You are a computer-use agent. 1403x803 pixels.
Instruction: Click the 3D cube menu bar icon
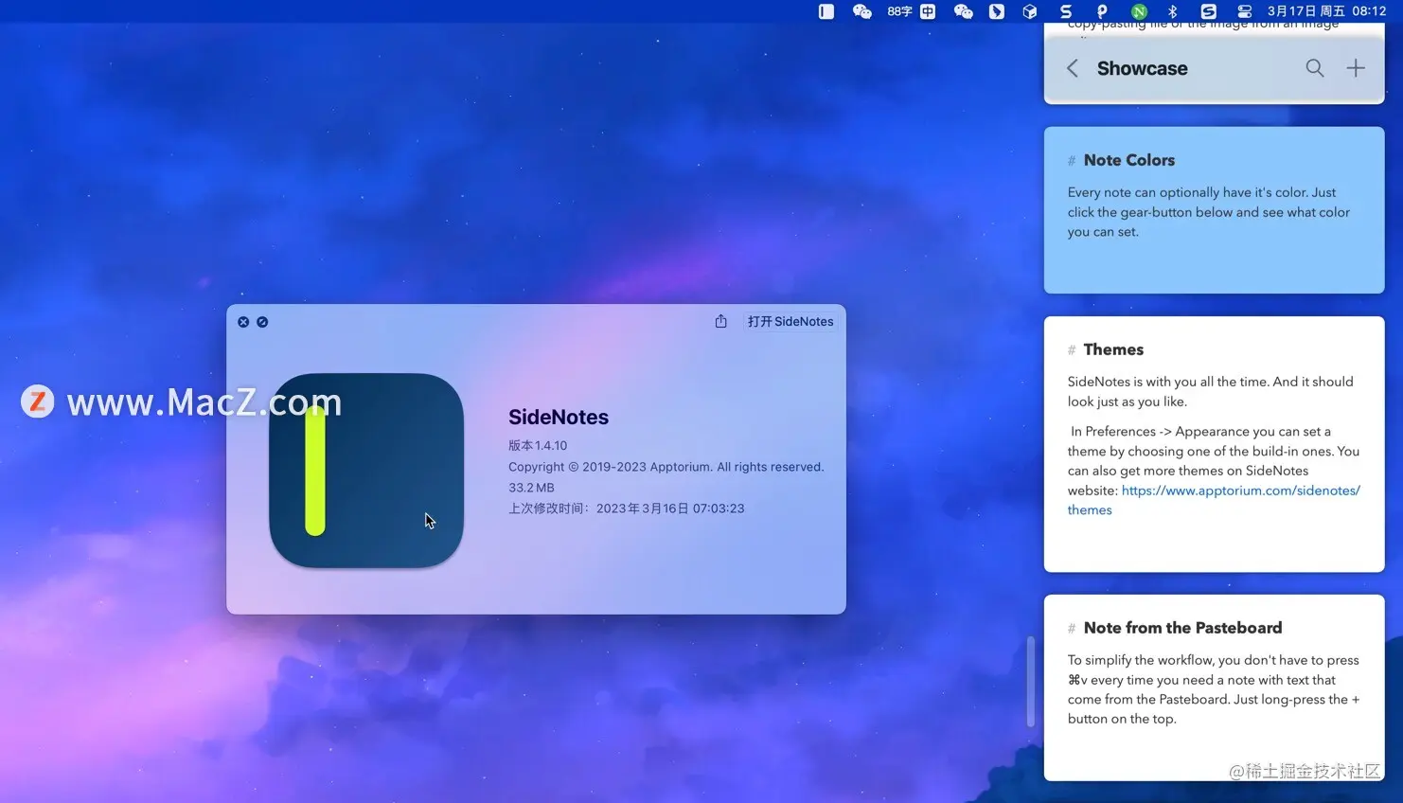click(x=1030, y=11)
